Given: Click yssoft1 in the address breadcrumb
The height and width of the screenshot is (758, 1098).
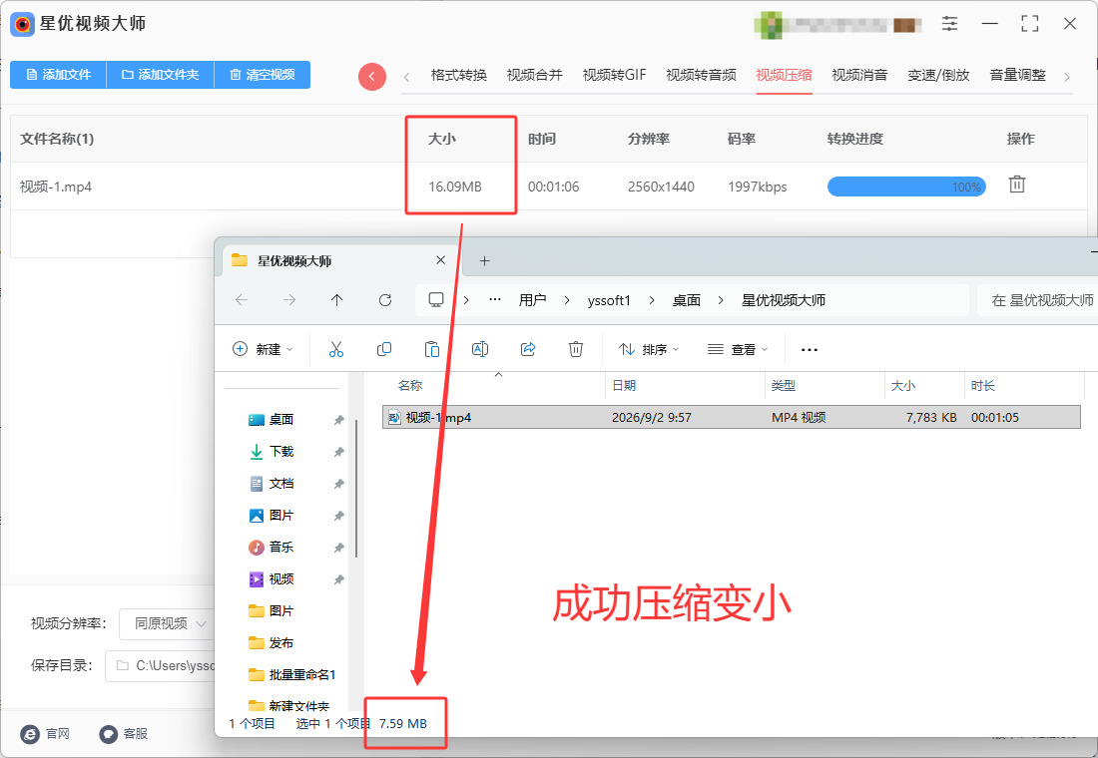Looking at the screenshot, I should point(609,300).
